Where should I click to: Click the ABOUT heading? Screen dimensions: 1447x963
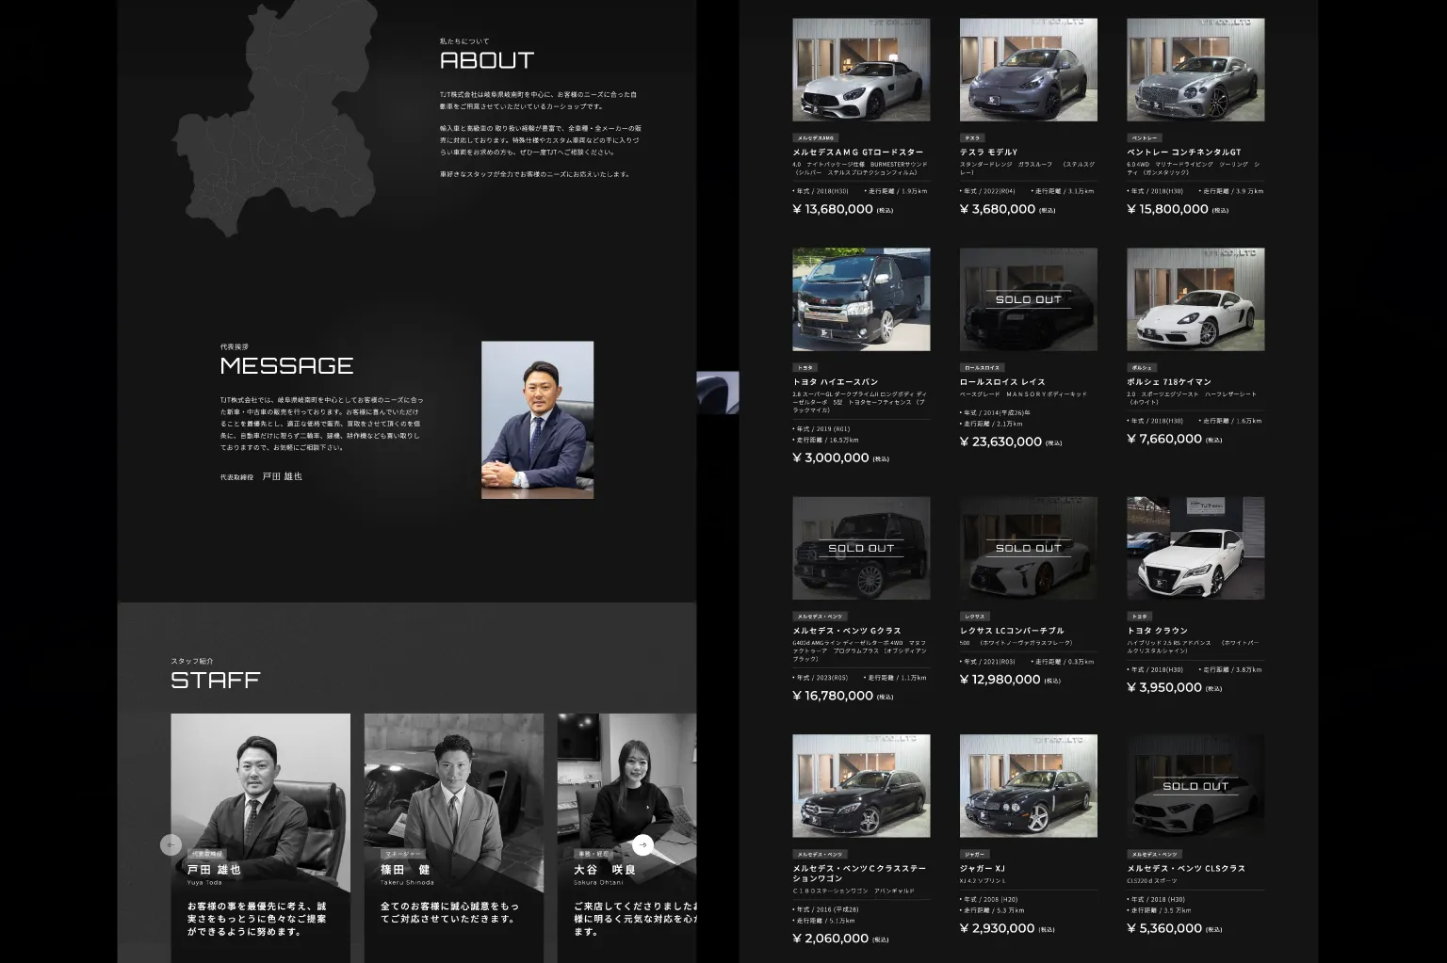(x=487, y=60)
